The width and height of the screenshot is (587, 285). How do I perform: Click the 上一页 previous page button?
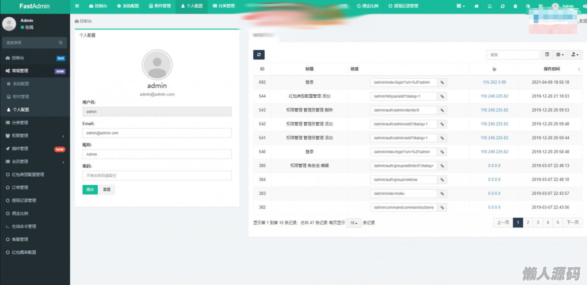point(503,223)
